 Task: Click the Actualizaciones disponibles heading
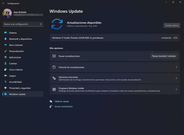[84, 23]
